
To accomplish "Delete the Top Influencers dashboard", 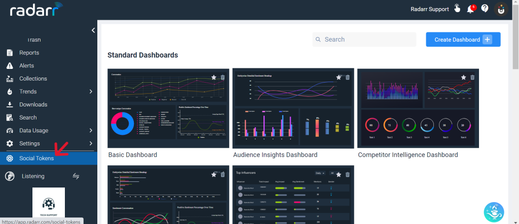I will pos(347,175).
